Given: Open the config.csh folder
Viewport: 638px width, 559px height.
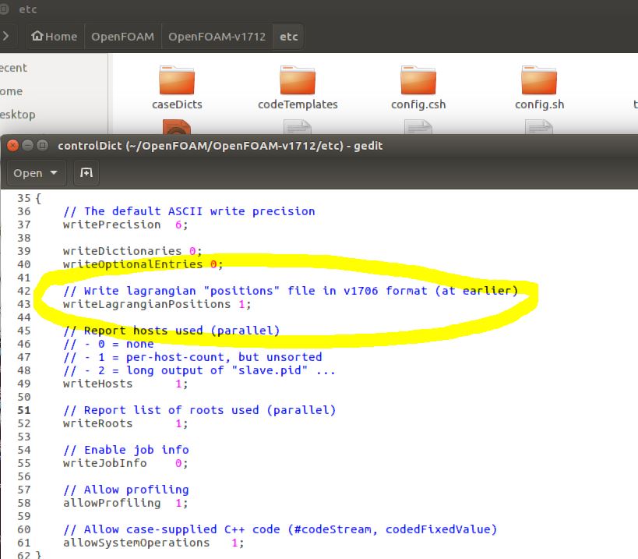Looking at the screenshot, I should point(418,81).
